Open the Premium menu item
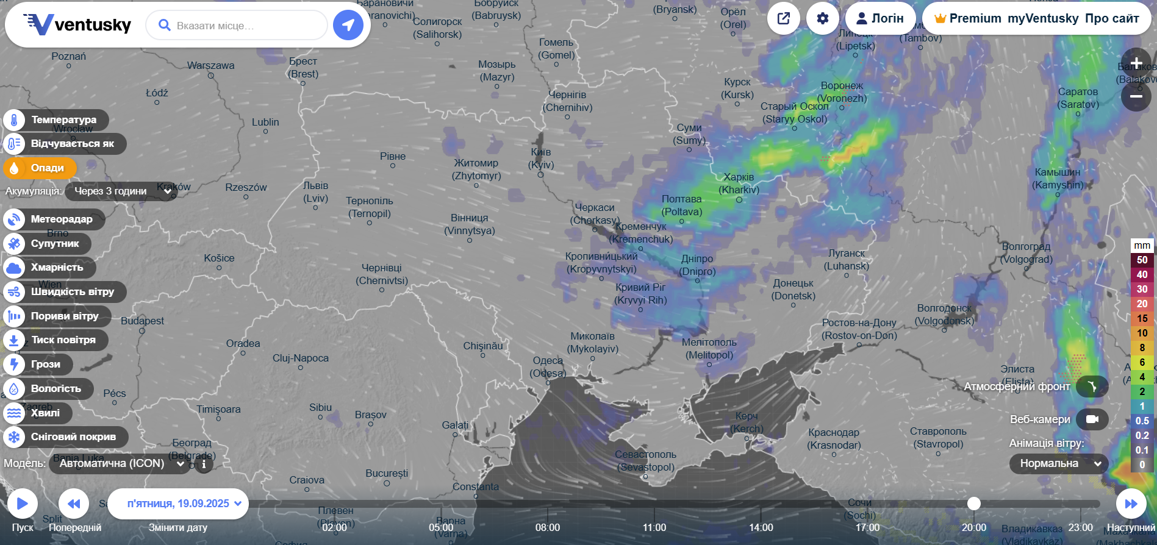 [968, 18]
